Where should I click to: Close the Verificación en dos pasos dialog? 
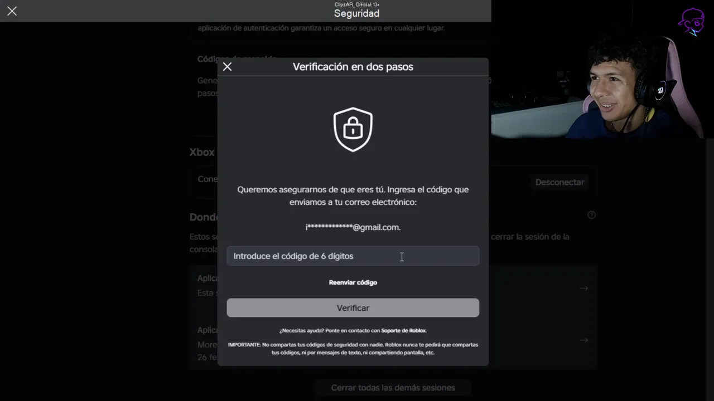(x=227, y=67)
